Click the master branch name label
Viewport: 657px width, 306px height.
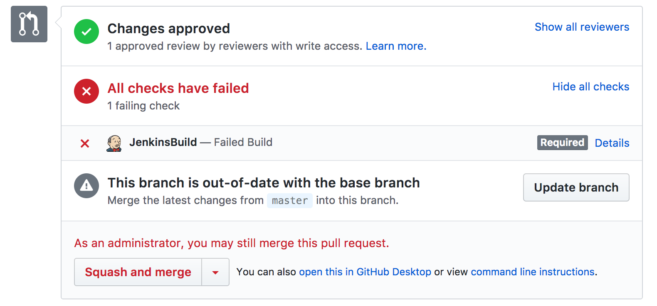290,201
